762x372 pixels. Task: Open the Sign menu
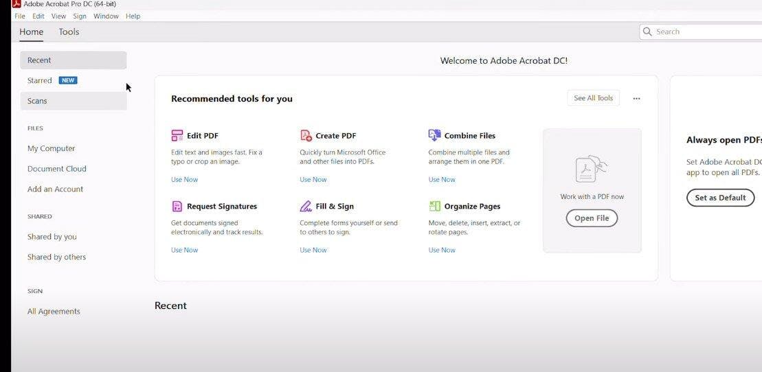pos(80,16)
